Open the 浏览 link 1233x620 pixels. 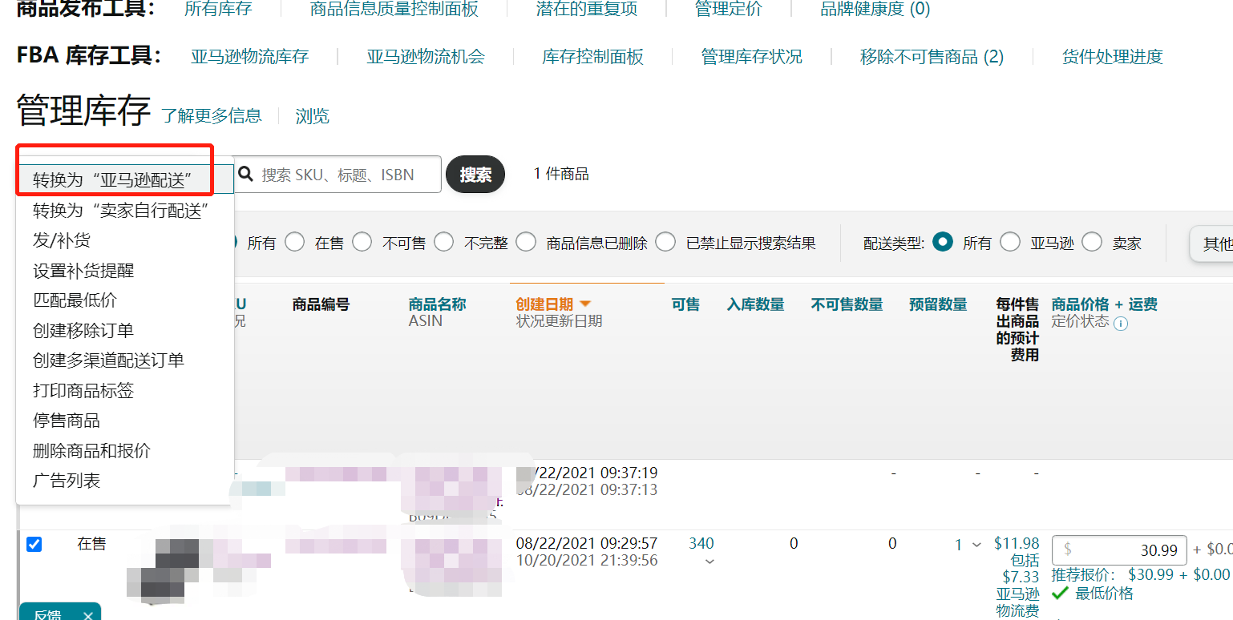[x=312, y=116]
